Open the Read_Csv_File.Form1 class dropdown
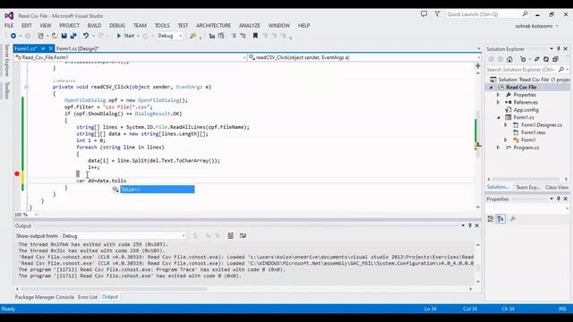 [131, 57]
